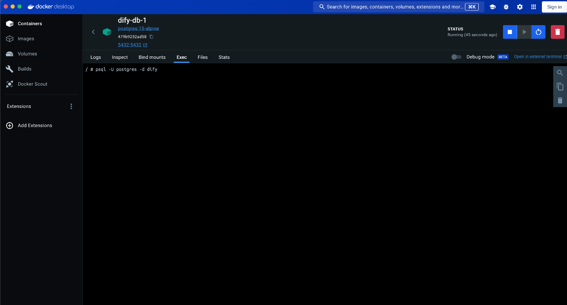Copy terminal contents with the copy icon
The height and width of the screenshot is (305, 567).
(560, 87)
